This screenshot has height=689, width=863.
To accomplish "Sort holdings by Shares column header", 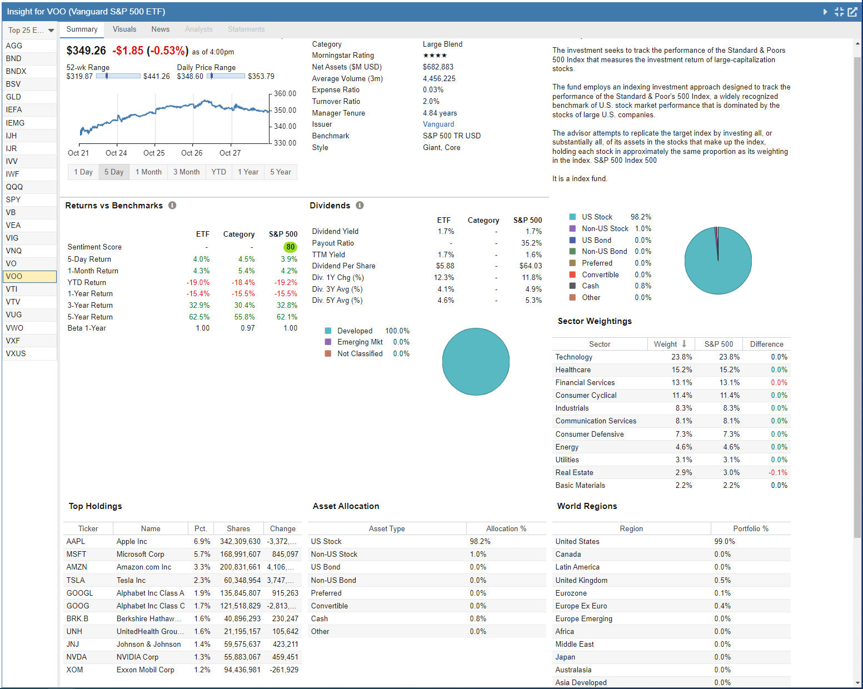I will pyautogui.click(x=238, y=528).
